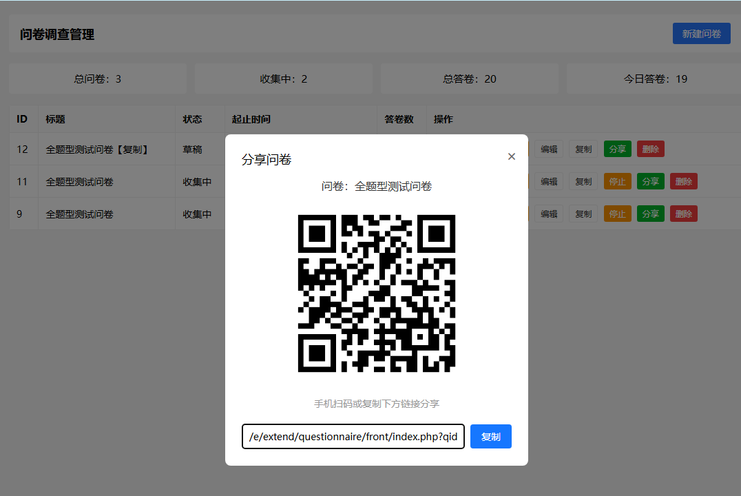Click the QR code image
The width and height of the screenshot is (741, 496).
(x=377, y=293)
